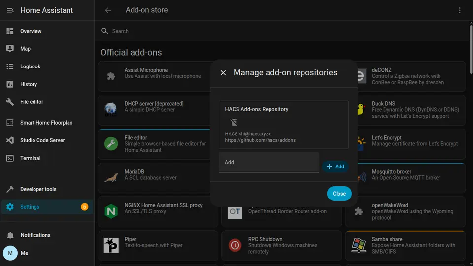The height and width of the screenshot is (266, 473).
Task: Click the Overview dashboard icon
Action: click(10, 31)
